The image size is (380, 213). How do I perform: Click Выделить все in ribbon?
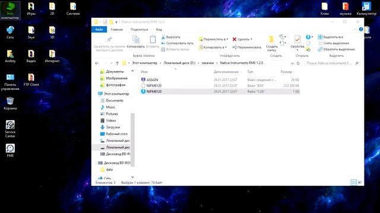331,37
